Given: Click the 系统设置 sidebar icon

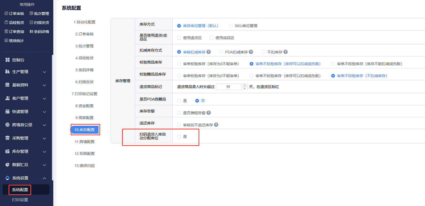Looking at the screenshot, I should 7,178.
